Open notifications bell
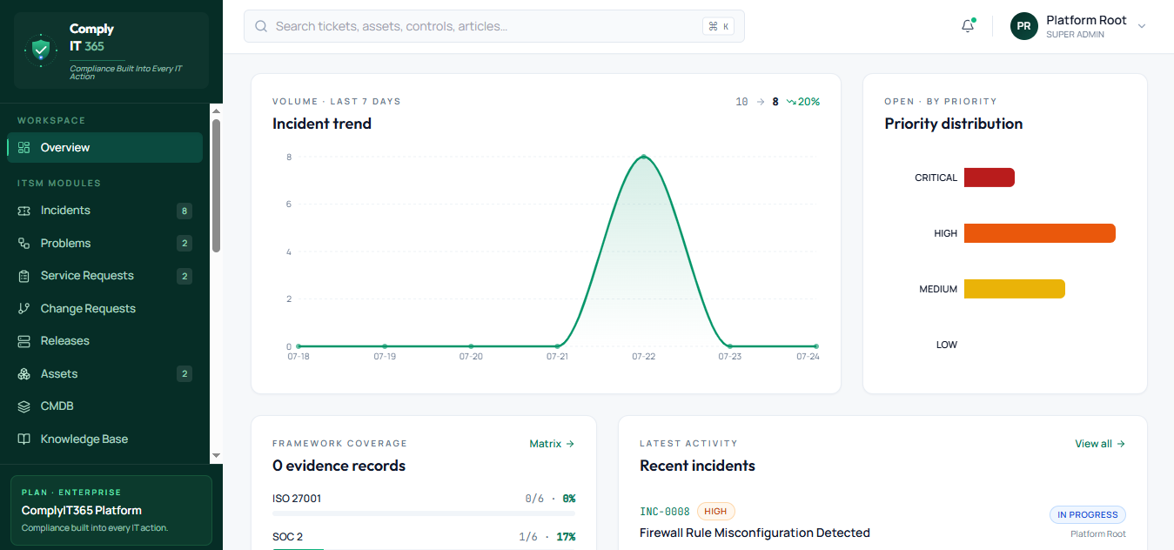 pyautogui.click(x=968, y=26)
